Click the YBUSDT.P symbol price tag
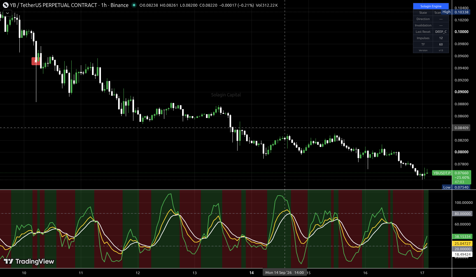476x277 pixels. [x=442, y=173]
